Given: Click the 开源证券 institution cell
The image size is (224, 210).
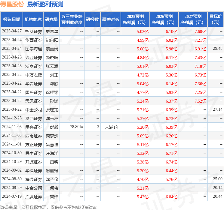Looking at the screenshot, I should 34,162.
